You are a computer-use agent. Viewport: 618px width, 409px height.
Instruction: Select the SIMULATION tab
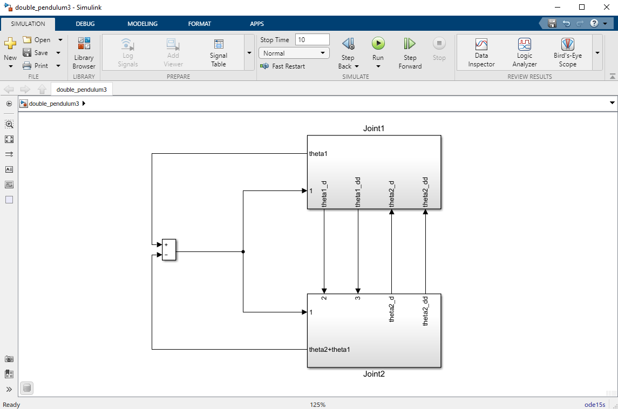(x=28, y=24)
